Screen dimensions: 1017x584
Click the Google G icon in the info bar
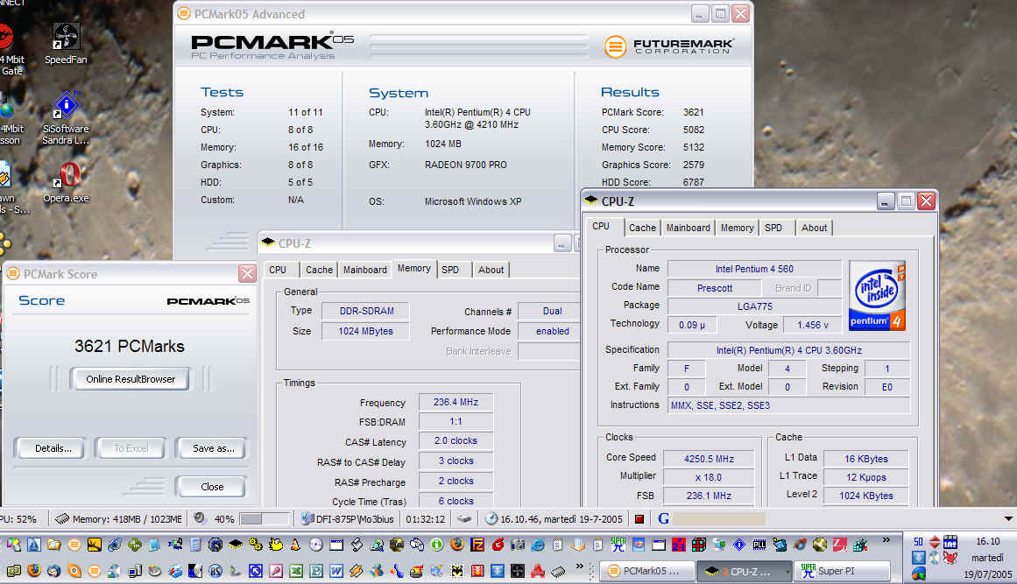[663, 518]
